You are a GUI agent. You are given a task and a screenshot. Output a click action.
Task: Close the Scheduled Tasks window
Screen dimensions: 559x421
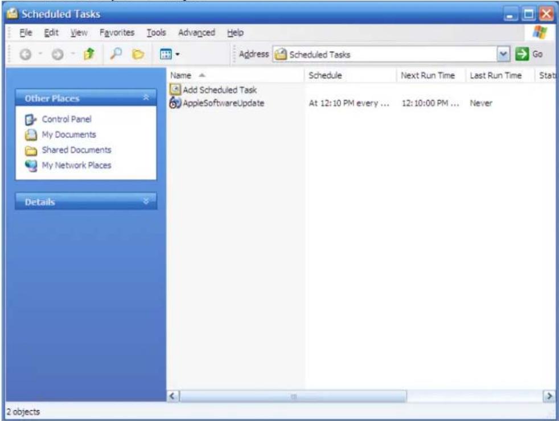546,14
